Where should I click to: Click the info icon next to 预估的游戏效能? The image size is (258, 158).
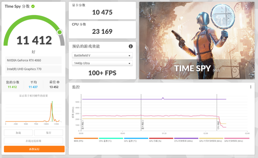(131, 46)
